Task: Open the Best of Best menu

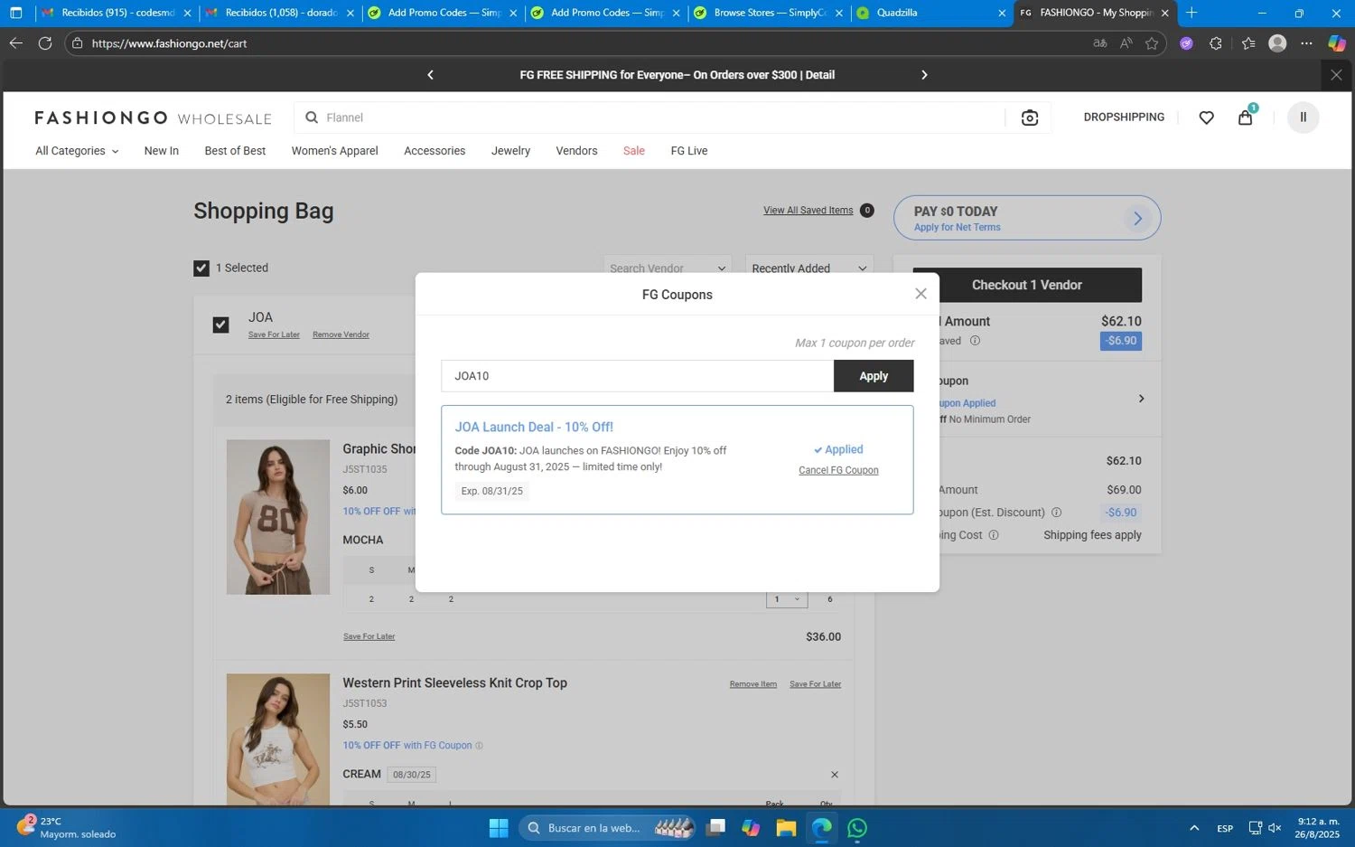Action: [x=235, y=151]
